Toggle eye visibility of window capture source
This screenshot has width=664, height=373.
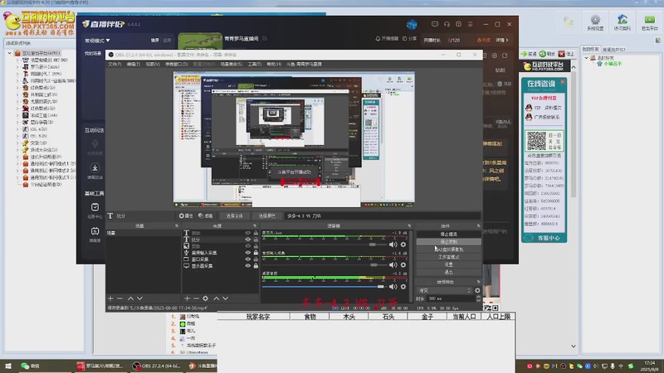point(248,259)
